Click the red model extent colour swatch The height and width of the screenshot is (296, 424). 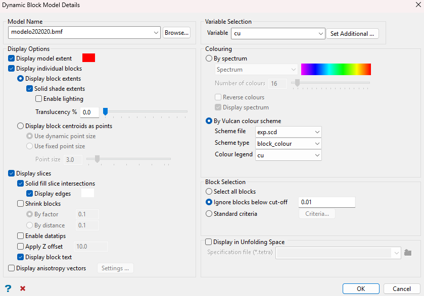pyautogui.click(x=89, y=58)
